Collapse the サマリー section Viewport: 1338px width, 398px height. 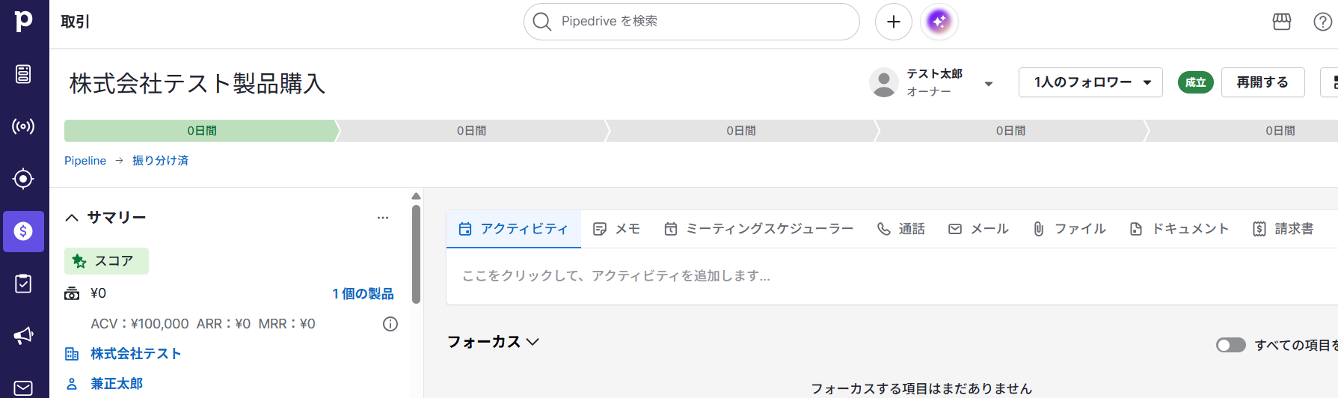point(72,218)
